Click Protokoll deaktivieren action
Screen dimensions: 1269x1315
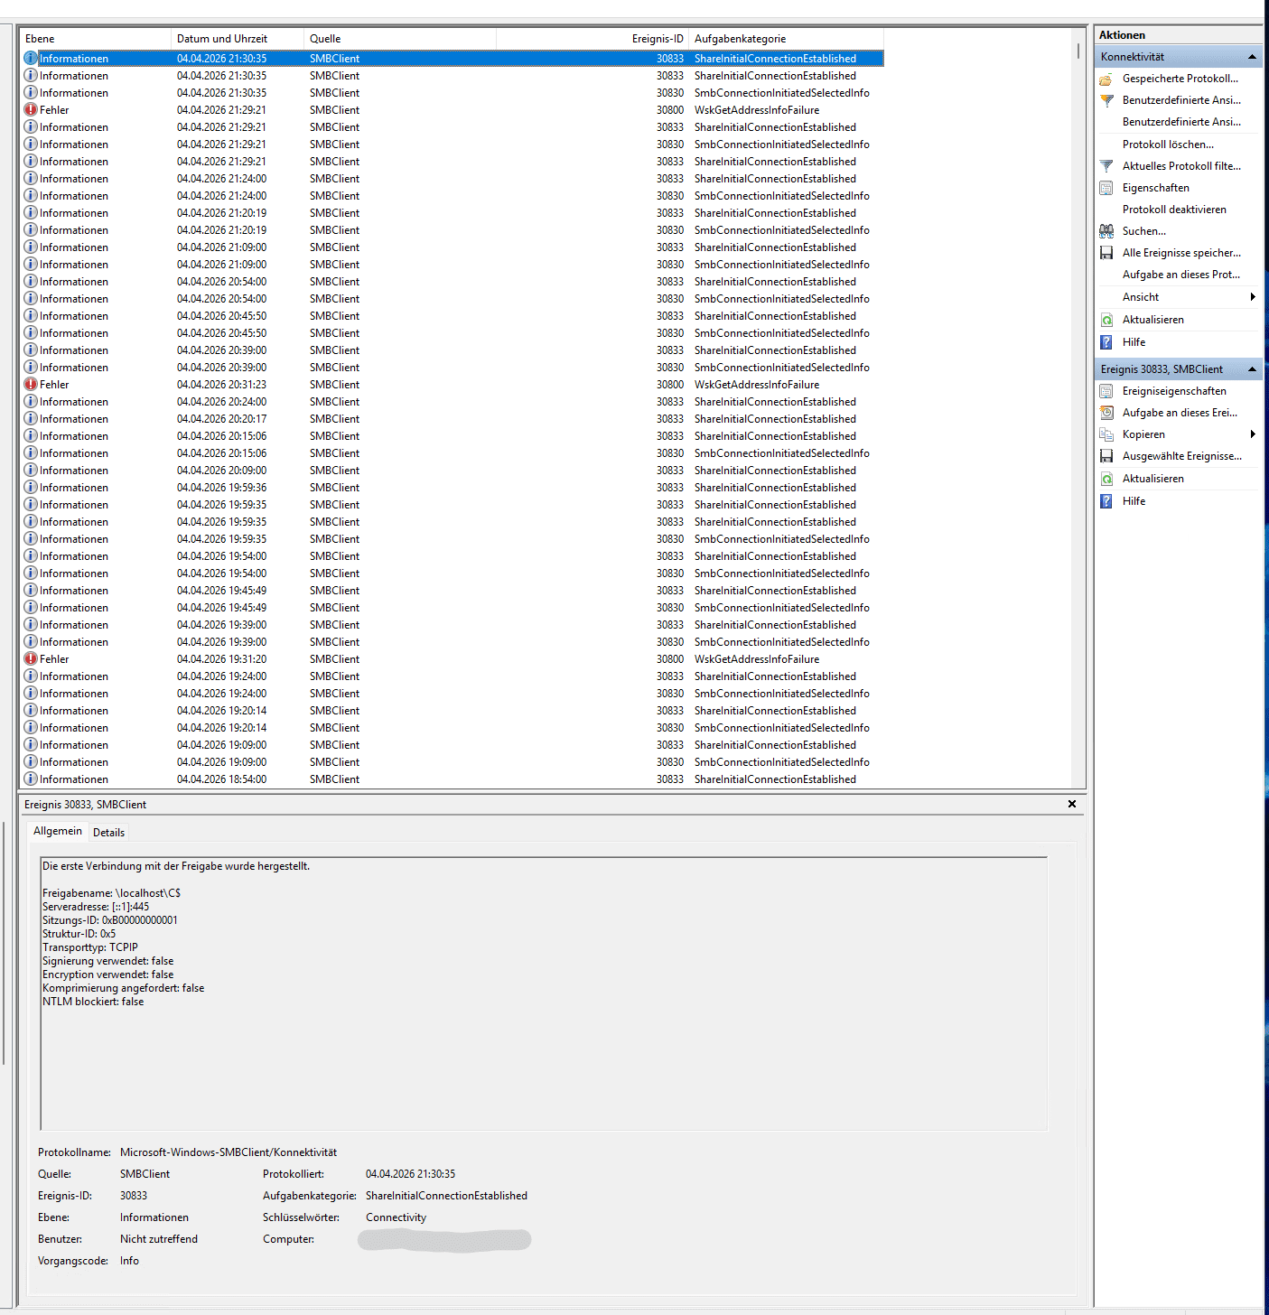[1174, 210]
